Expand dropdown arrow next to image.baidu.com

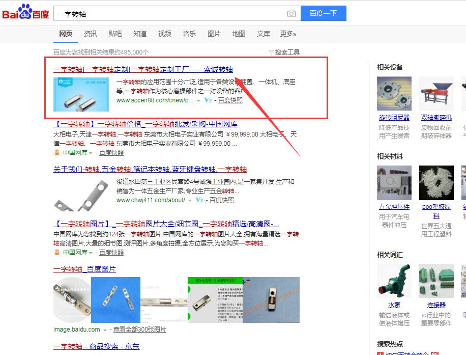pyautogui.click(x=105, y=330)
